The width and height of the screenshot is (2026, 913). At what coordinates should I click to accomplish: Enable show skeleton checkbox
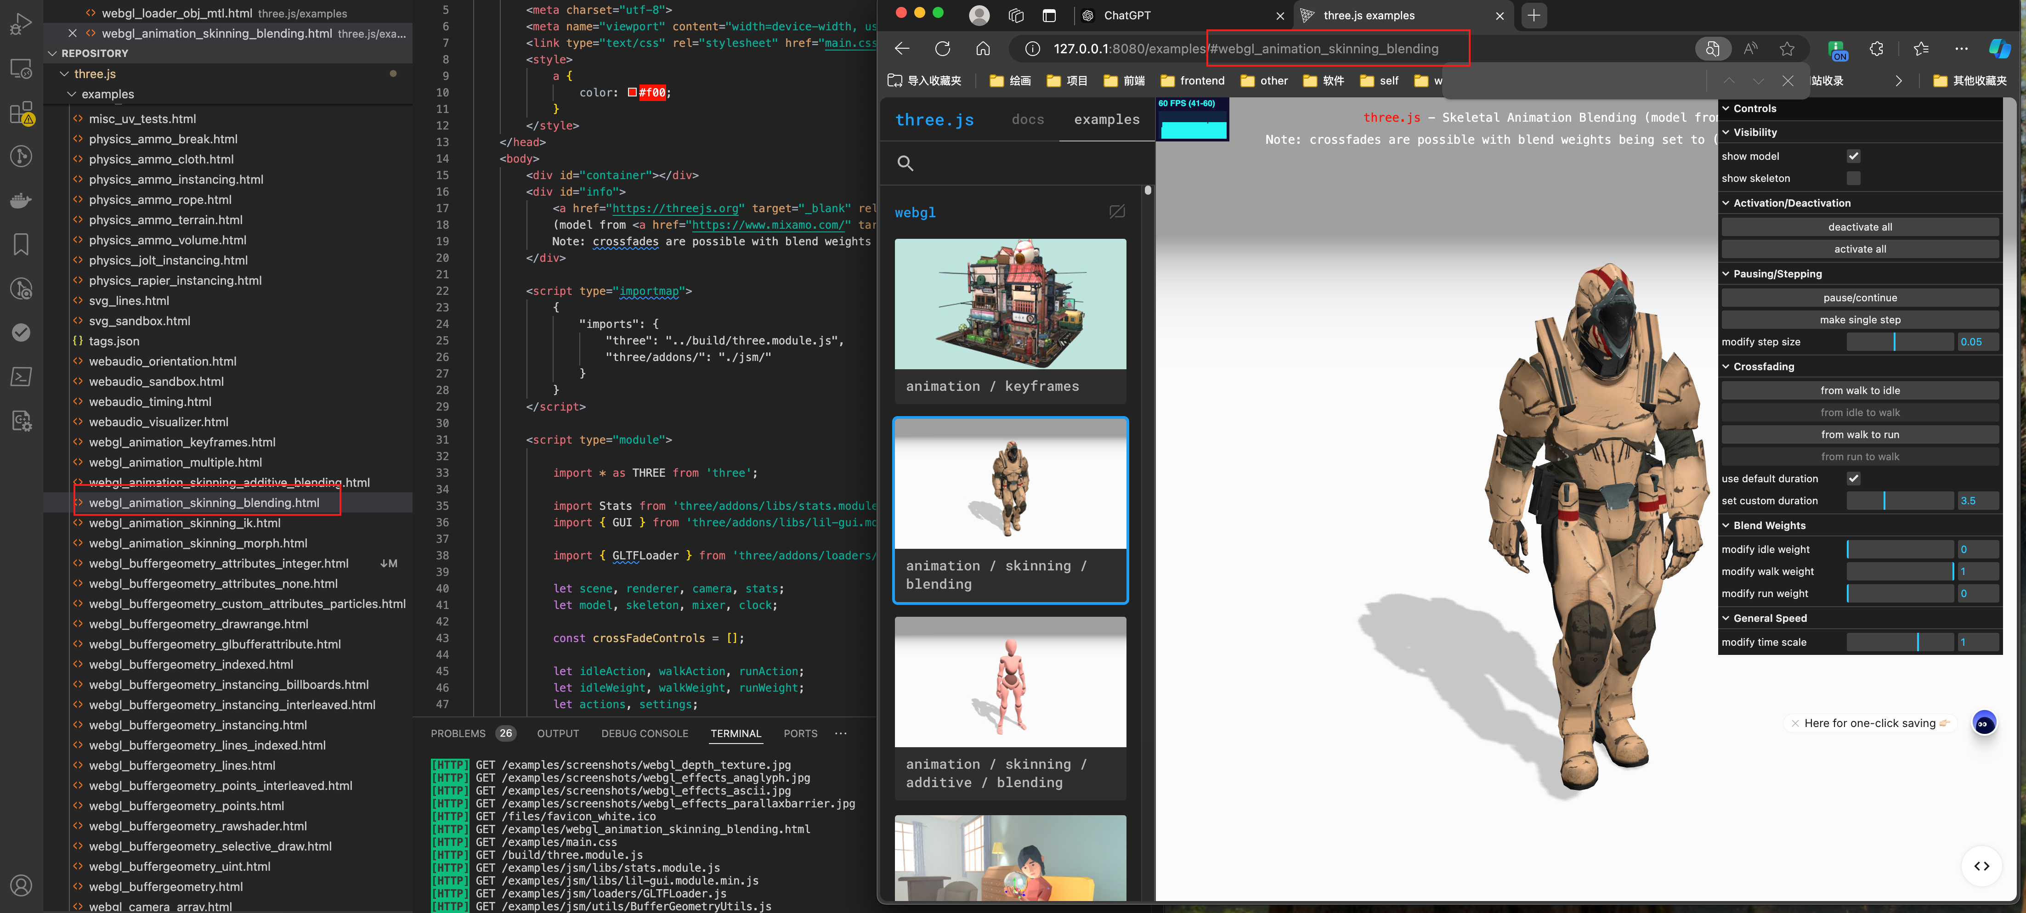[1854, 179]
